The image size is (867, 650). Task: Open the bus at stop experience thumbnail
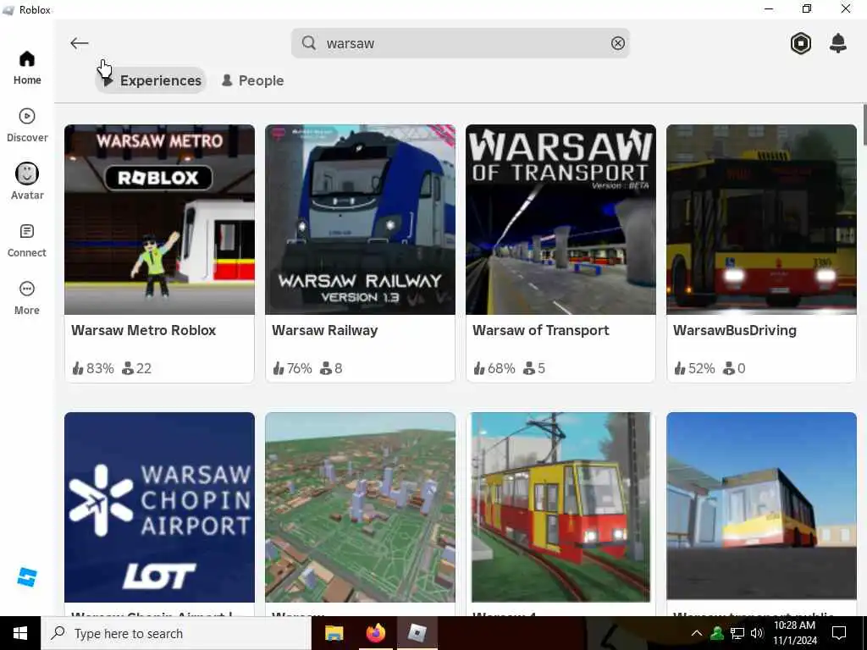(761, 508)
